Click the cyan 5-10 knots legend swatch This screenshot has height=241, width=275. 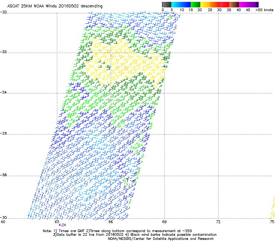tap(176, 4)
